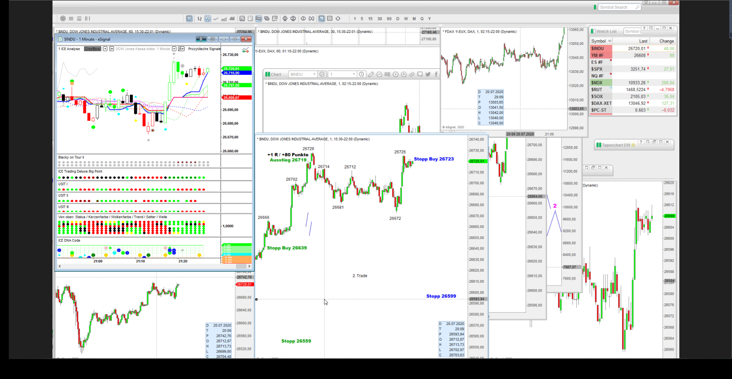732x379 pixels.
Task: Toggle the pin button on $INDU eSignal window
Action: tap(201, 39)
